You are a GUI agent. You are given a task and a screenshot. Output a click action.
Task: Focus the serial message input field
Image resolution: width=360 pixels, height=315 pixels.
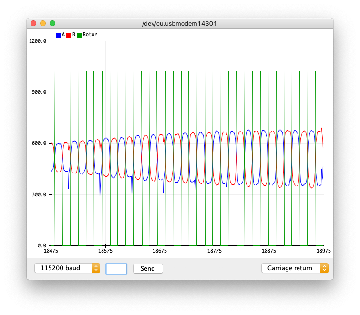(x=116, y=269)
